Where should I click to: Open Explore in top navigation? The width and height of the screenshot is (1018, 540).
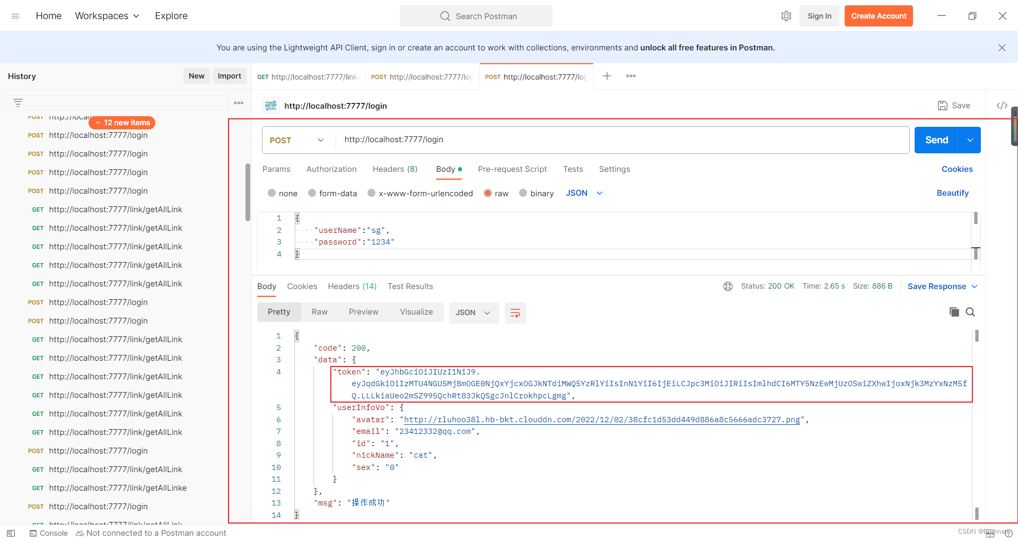coord(171,16)
